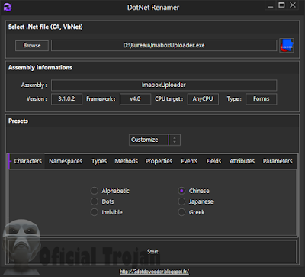The height and width of the screenshot is (277, 305).
Task: Open the Methods tab
Action: click(x=127, y=161)
